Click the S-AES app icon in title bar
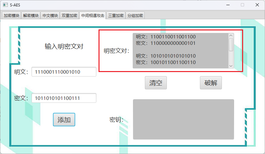This screenshot has width=265, height=154. (x=5, y=5)
